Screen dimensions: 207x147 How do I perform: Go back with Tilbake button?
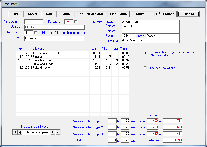[x=188, y=14]
